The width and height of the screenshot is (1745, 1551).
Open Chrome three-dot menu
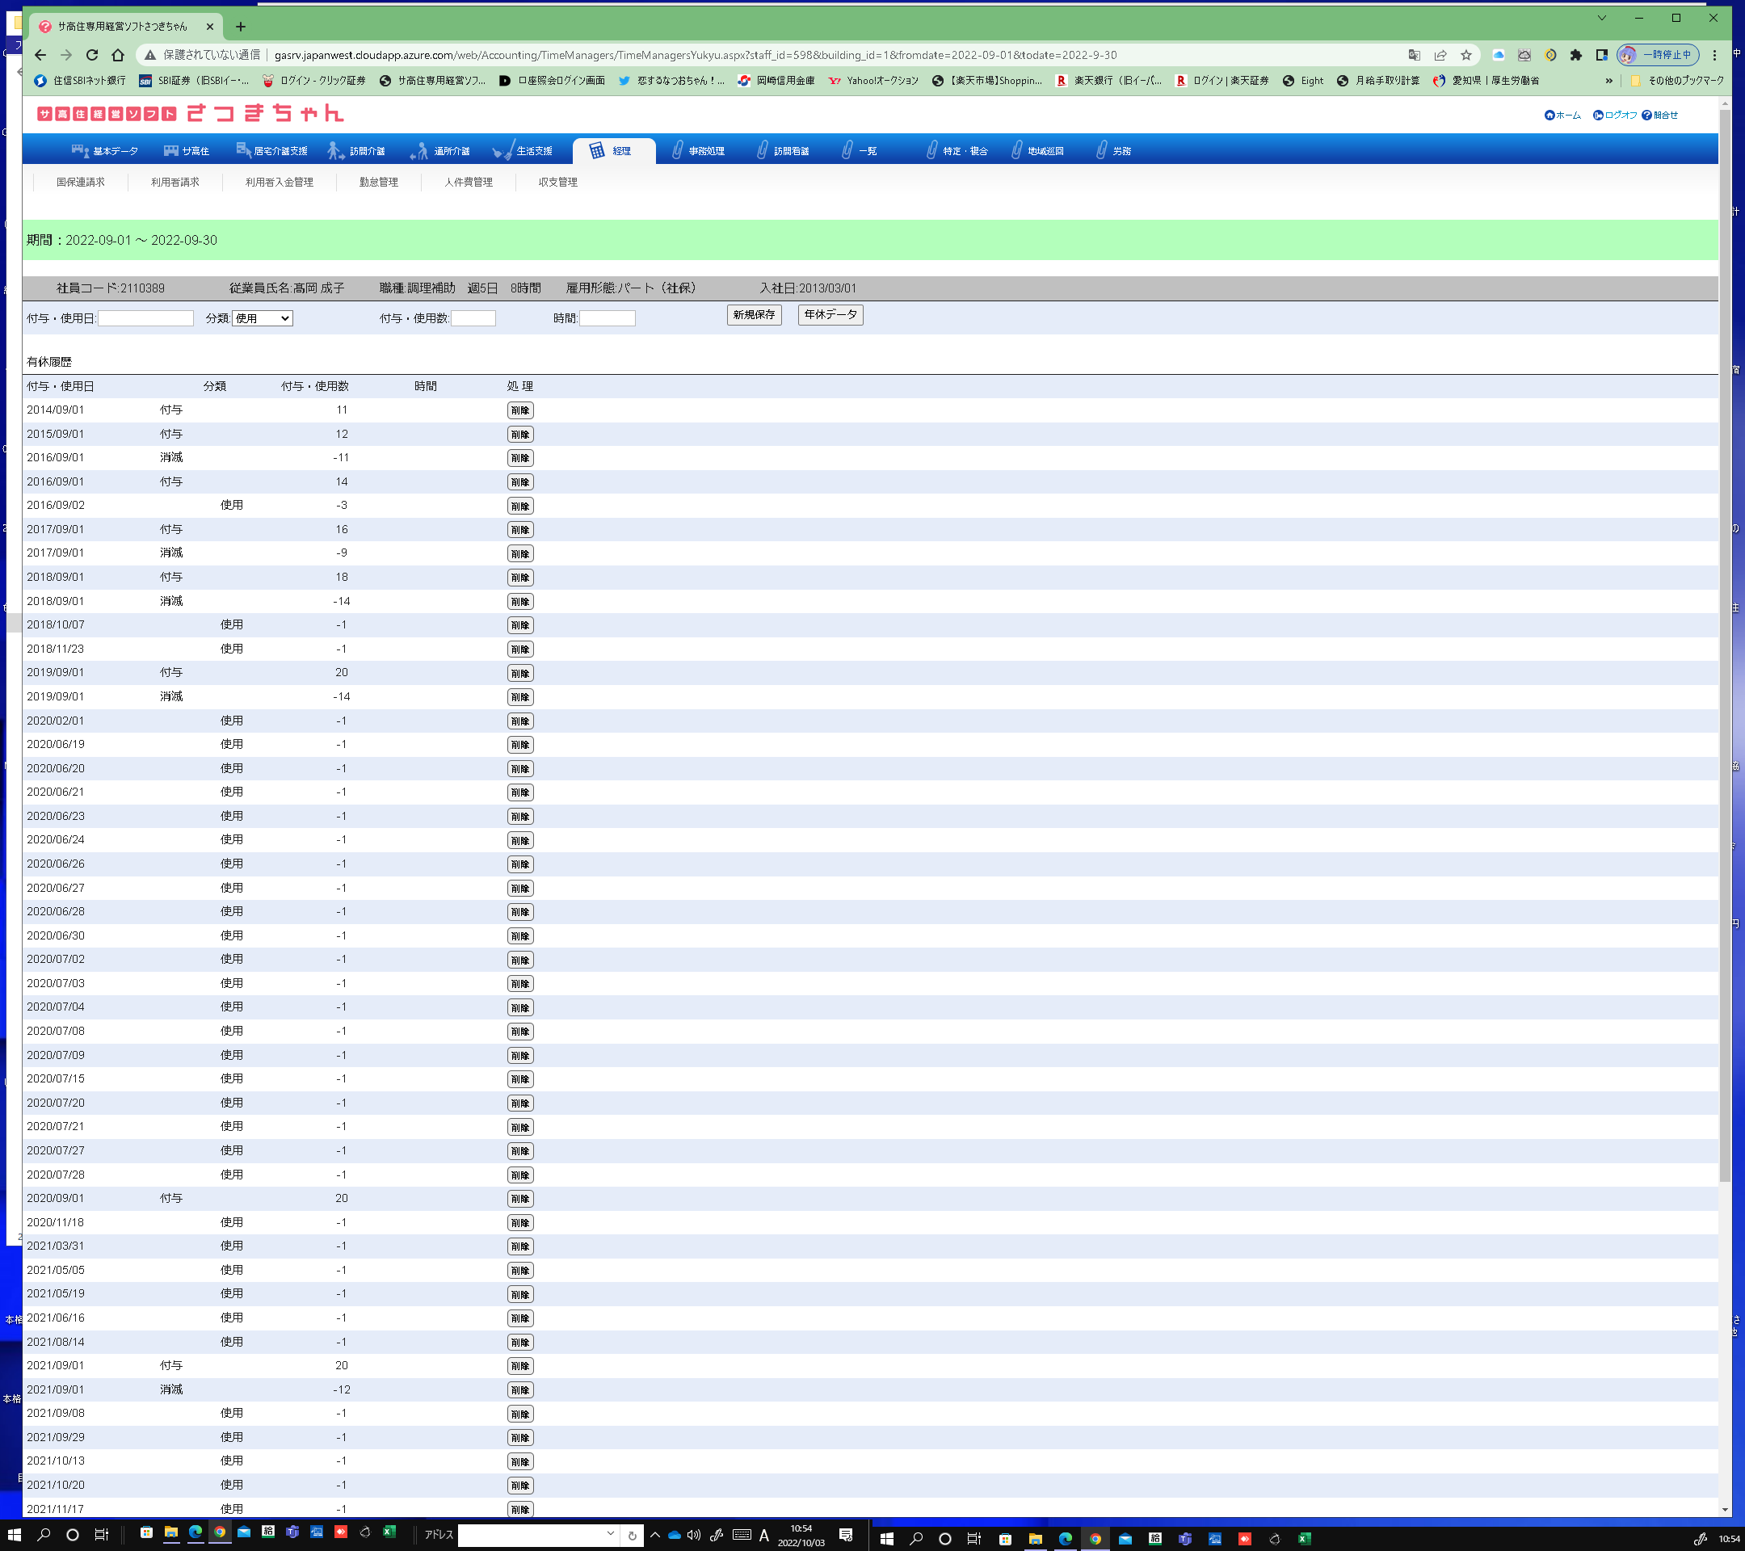point(1714,55)
